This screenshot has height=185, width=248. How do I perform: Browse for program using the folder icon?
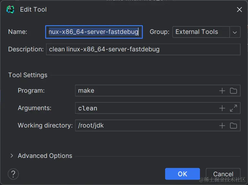[x=233, y=91]
